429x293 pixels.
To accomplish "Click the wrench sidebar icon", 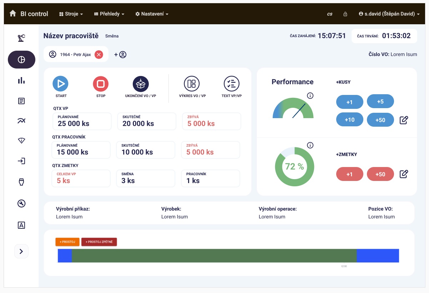I will [21, 203].
